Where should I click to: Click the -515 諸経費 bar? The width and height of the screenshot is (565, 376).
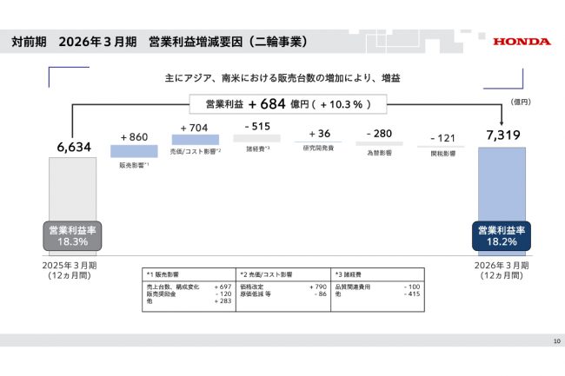pos(256,138)
